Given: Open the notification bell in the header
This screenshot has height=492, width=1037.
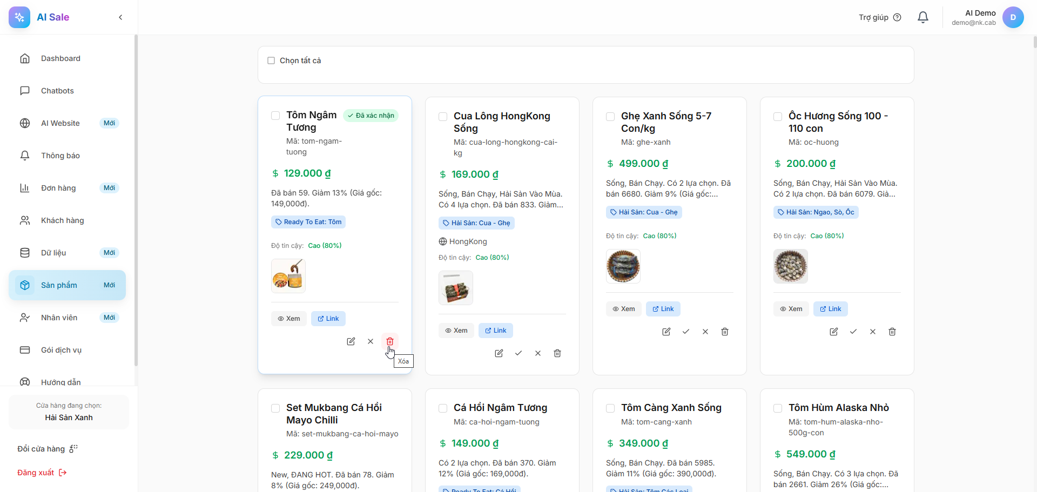Looking at the screenshot, I should pos(922,17).
